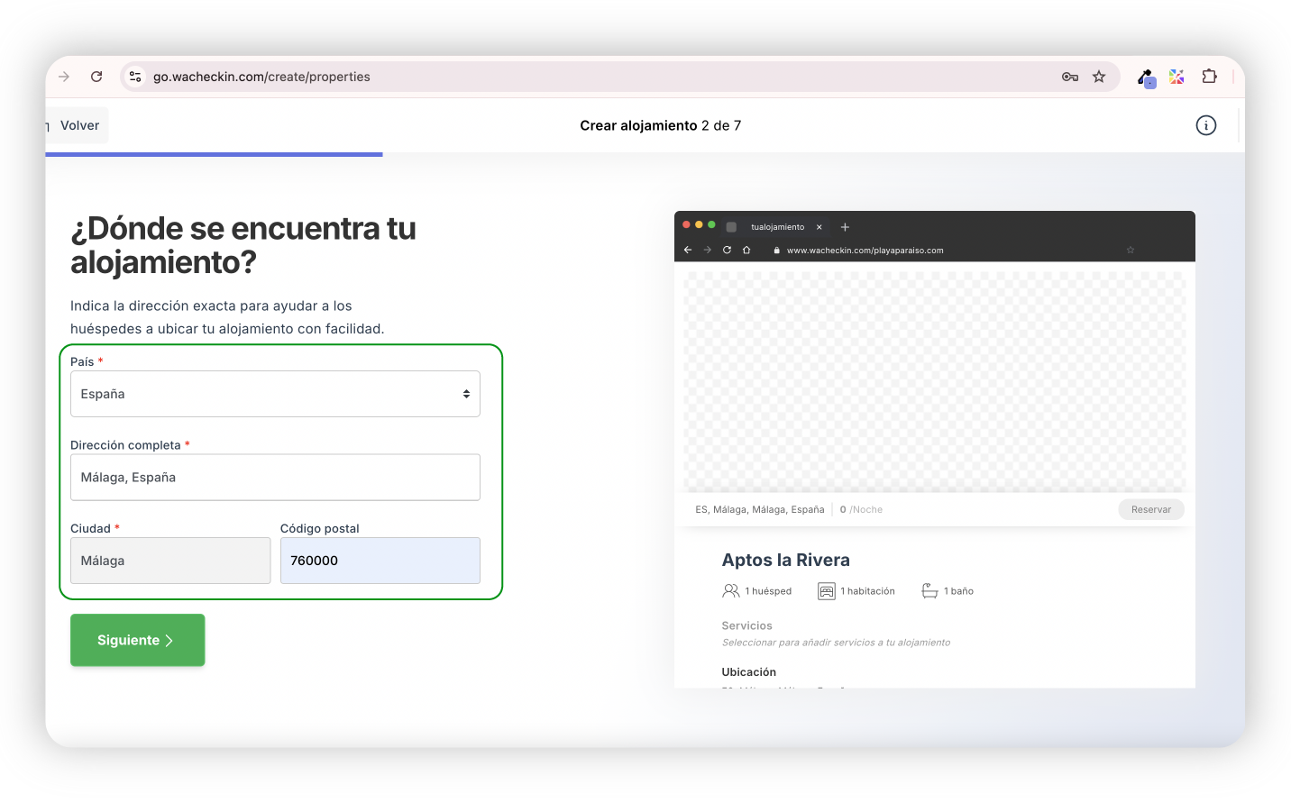Reload the page with the browser refresh icon
The image size is (1291, 803).
pos(96,77)
